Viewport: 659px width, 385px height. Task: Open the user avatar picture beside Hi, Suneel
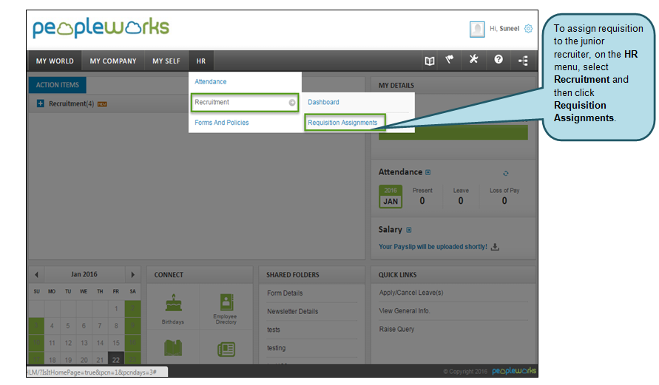click(x=477, y=30)
